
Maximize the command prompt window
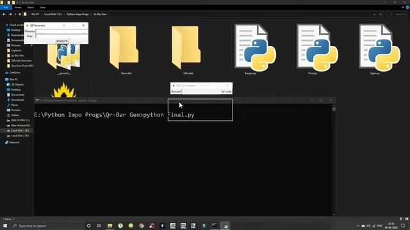tap(321, 100)
